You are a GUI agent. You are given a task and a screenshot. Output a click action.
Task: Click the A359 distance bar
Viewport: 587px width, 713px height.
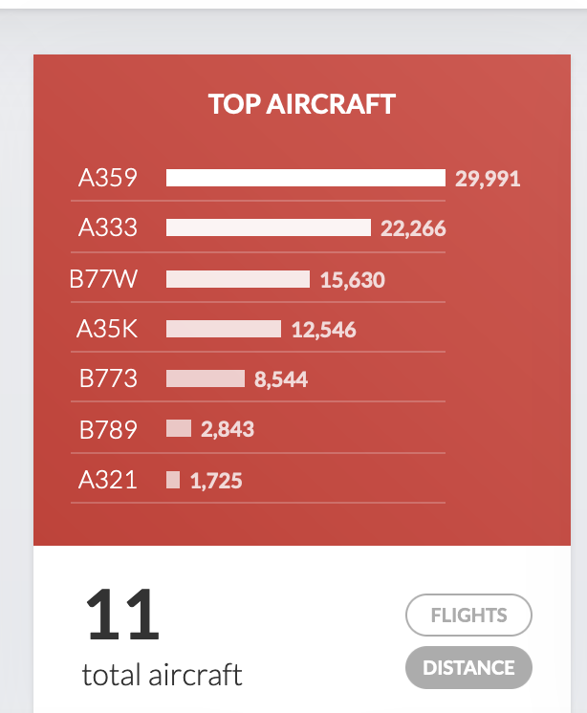305,178
